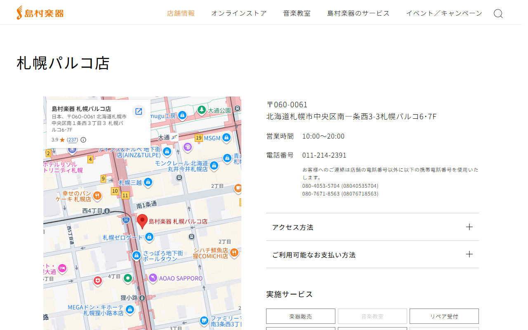Click the pink hotel marker near 大通
The height and width of the screenshot is (330, 528).
tap(62, 269)
